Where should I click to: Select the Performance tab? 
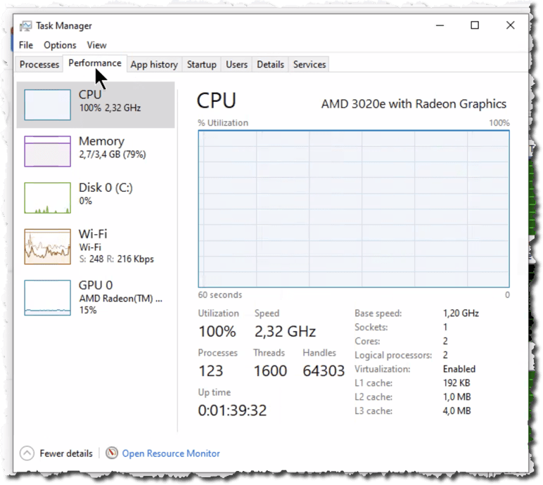coord(95,63)
